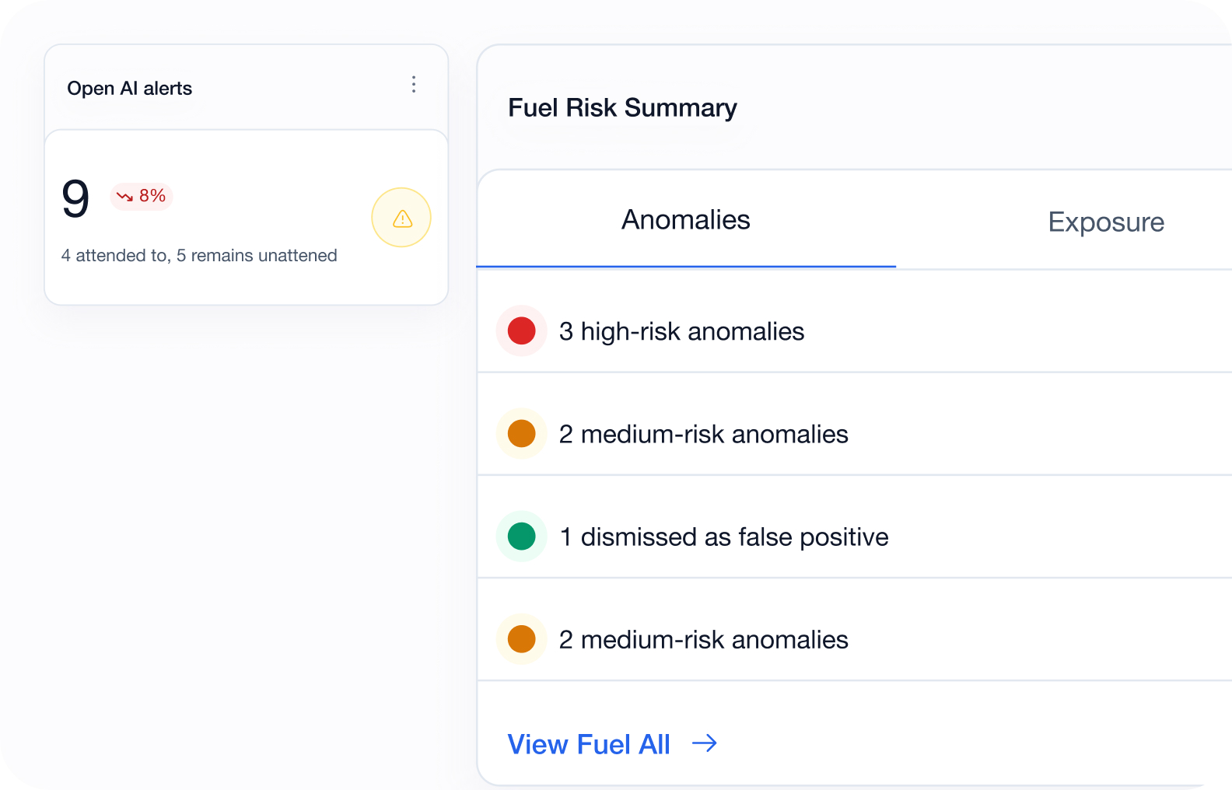Select the 3 high-risk anomalies row
1232x790 pixels.
(854, 331)
